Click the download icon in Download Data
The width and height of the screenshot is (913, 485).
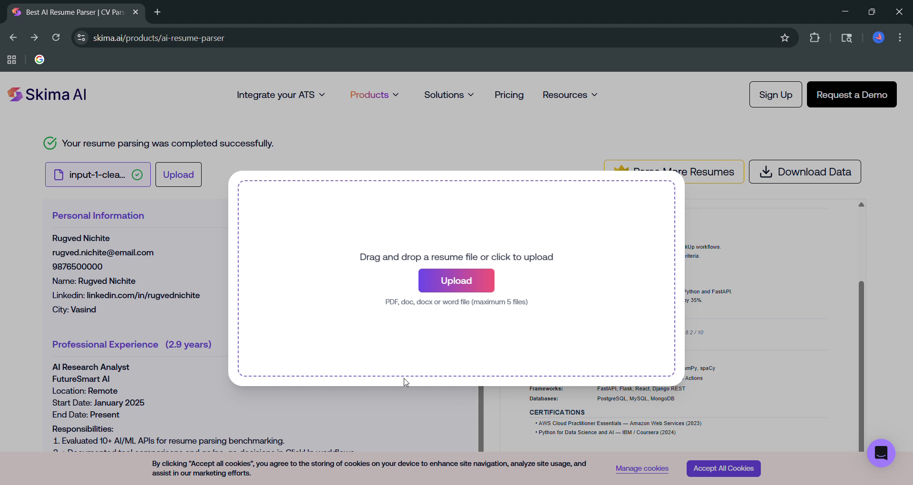[766, 172]
